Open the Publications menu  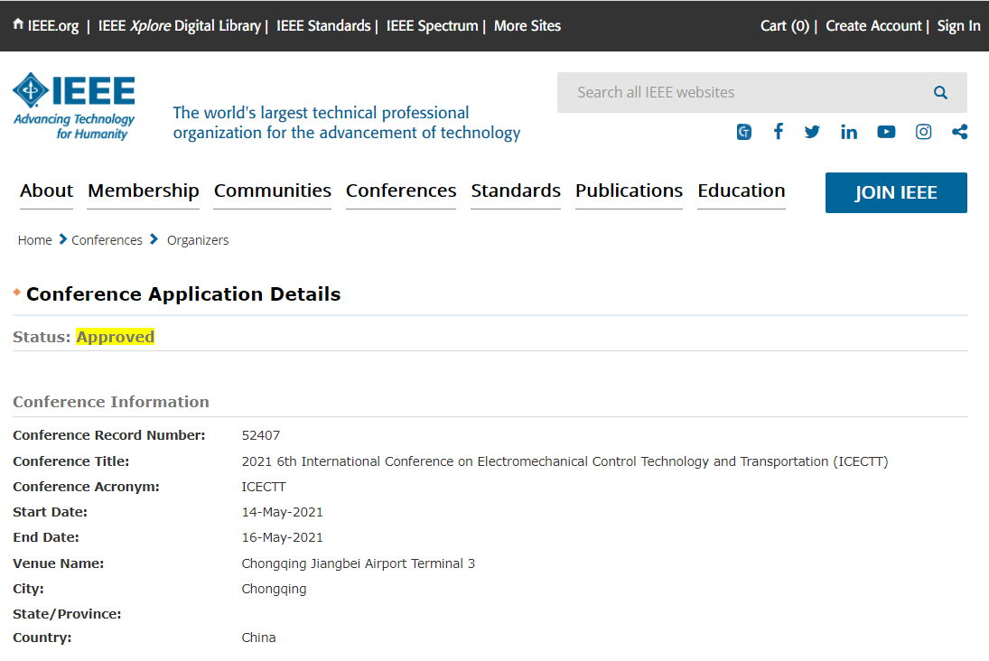[629, 191]
